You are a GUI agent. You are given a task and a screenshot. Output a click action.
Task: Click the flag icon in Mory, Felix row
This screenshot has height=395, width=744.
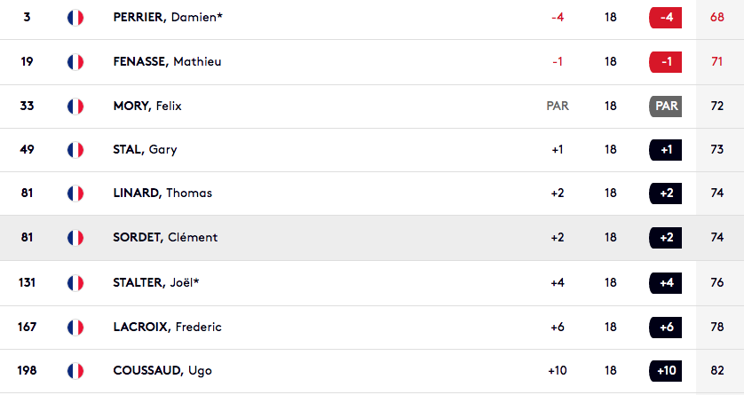[x=75, y=107]
